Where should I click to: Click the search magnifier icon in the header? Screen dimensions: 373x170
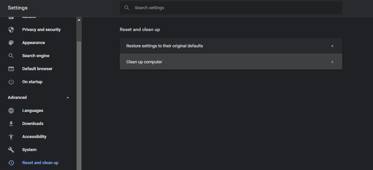127,8
